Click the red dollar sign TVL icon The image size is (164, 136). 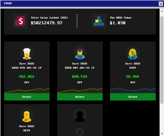[x=20, y=21]
